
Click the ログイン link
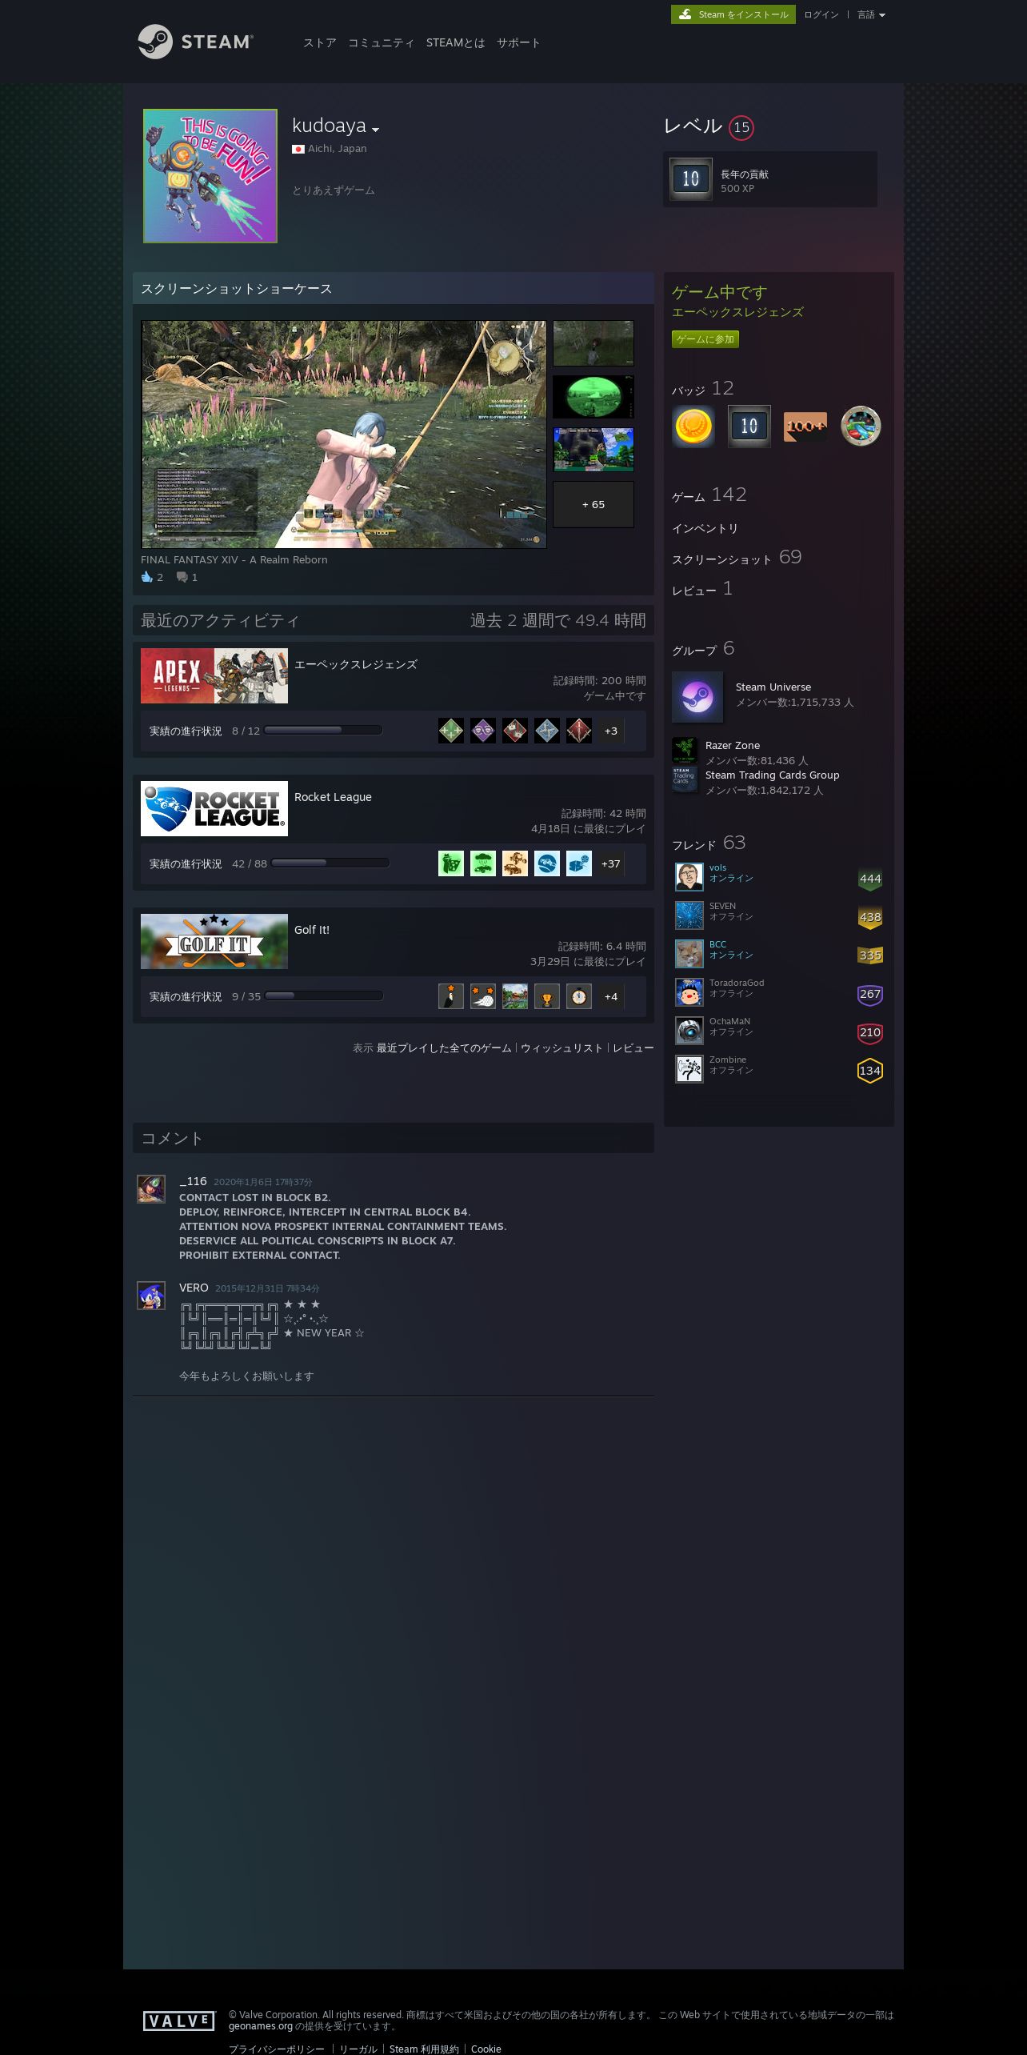pyautogui.click(x=821, y=14)
